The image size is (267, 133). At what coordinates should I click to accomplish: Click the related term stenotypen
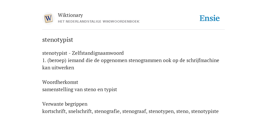click(x=161, y=111)
